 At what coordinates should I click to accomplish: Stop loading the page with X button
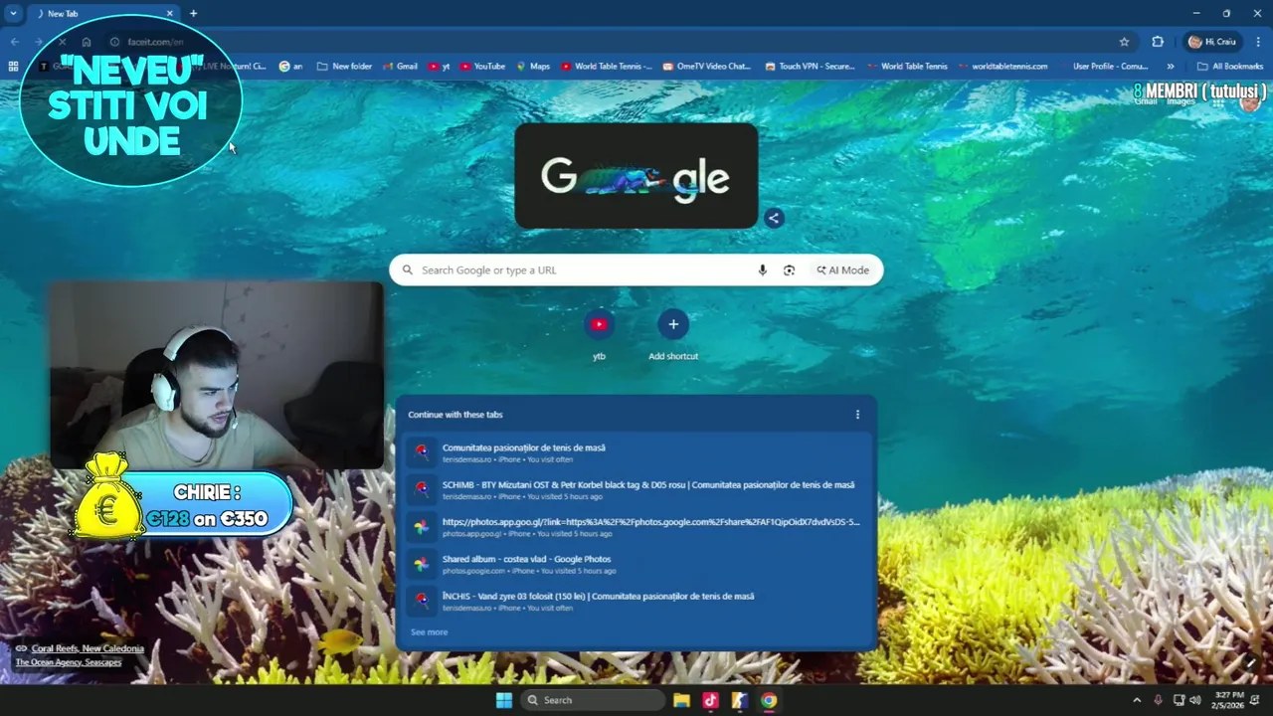point(62,42)
